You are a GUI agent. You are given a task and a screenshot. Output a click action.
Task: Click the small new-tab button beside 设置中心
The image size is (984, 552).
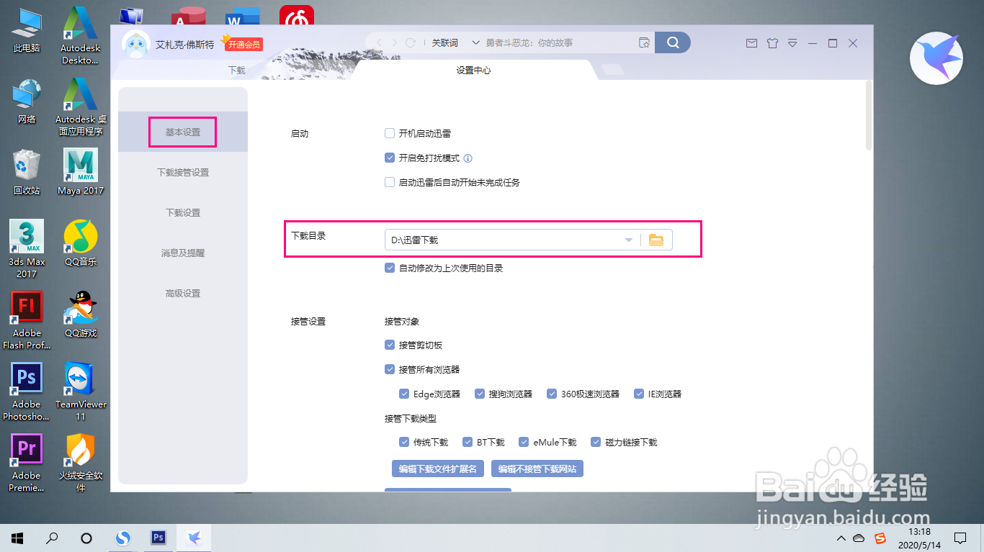[x=612, y=69]
